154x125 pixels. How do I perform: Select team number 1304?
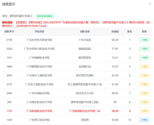point(9,120)
